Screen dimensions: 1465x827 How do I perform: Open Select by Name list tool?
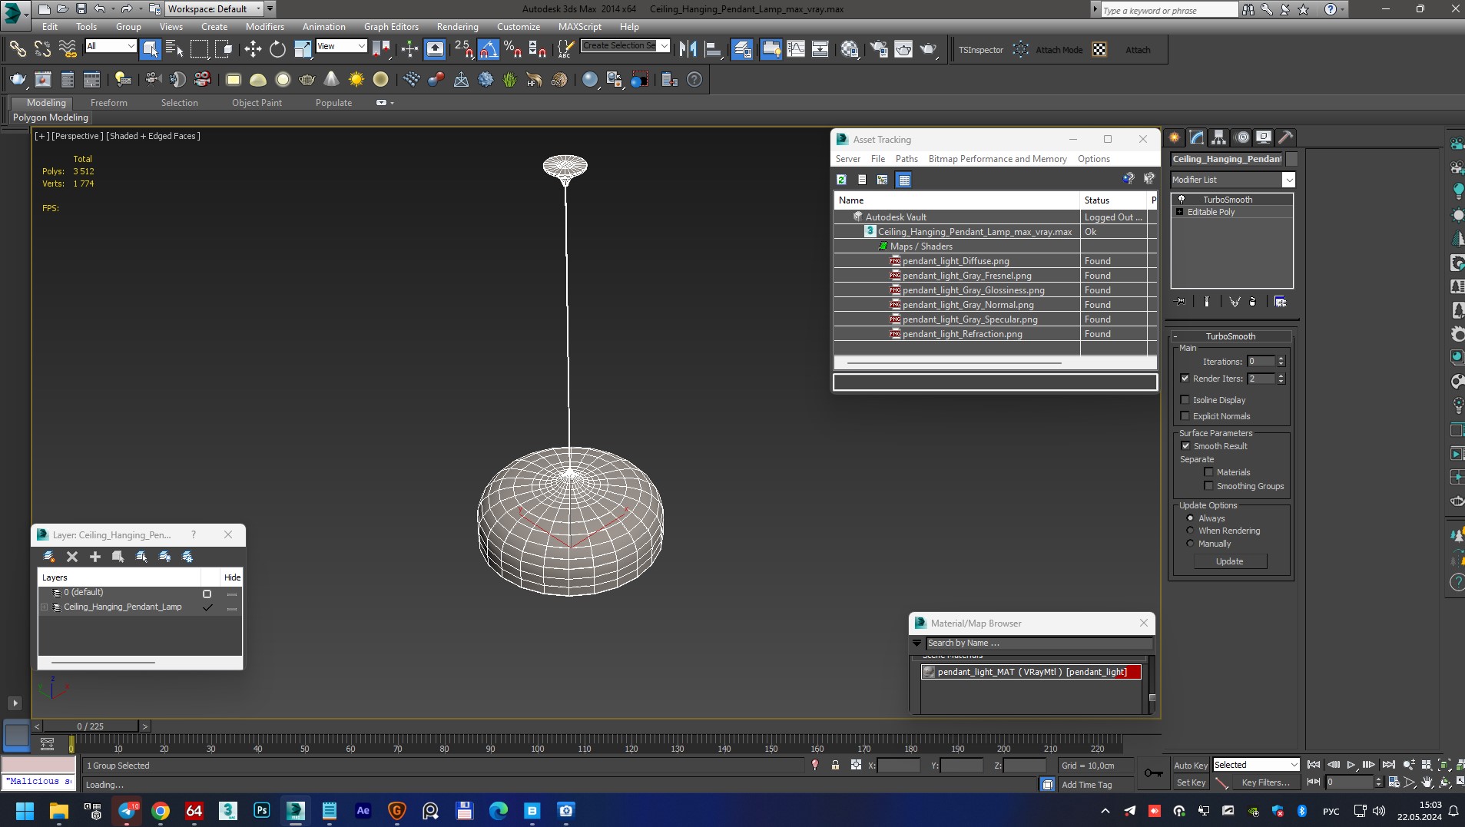[174, 49]
